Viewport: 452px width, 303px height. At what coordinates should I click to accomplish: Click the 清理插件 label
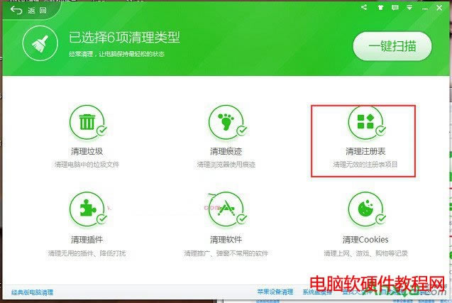tap(87, 240)
